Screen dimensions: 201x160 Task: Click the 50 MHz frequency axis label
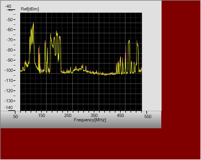(x=15, y=116)
